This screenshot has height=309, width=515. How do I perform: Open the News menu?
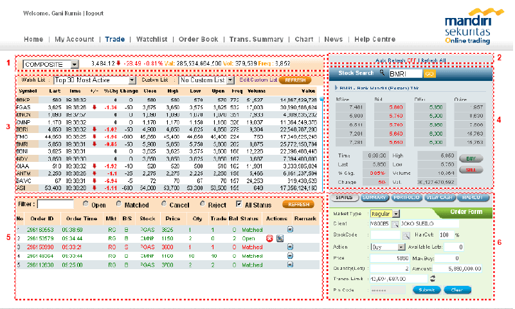pos(334,39)
